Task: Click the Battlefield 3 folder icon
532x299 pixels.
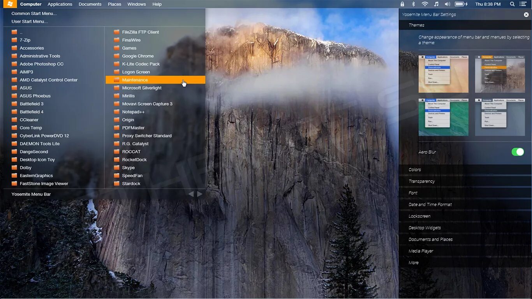Action: pos(14,104)
